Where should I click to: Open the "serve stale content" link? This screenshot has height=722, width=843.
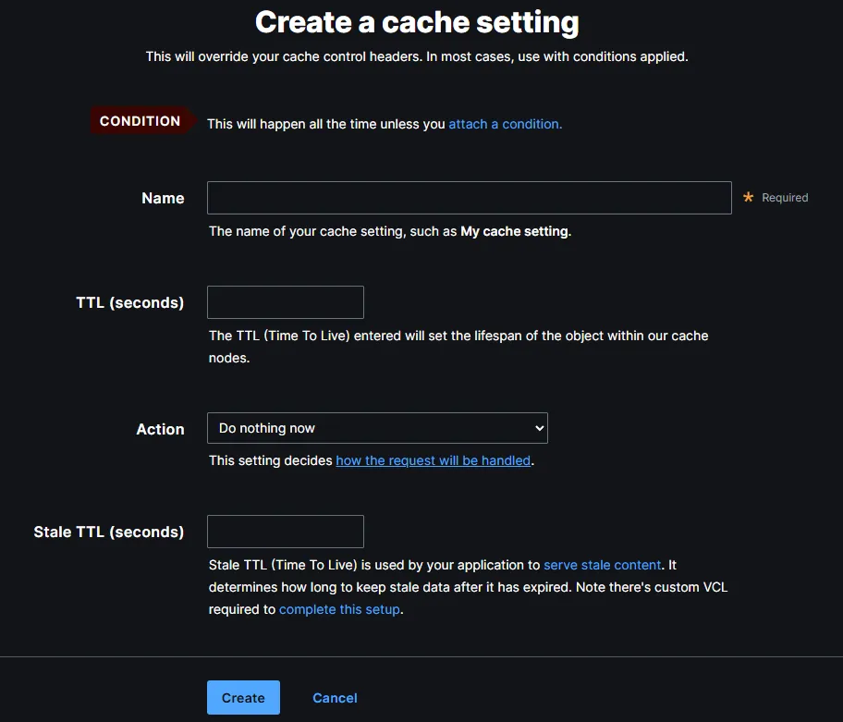[602, 565]
